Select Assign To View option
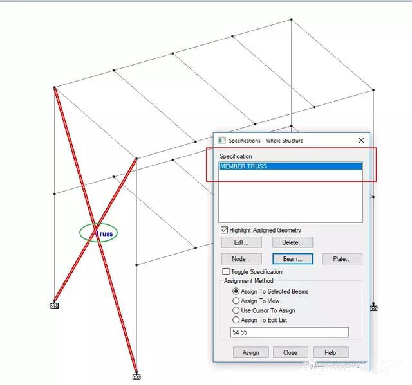Image resolution: width=412 pixels, height=385 pixels. point(236,301)
